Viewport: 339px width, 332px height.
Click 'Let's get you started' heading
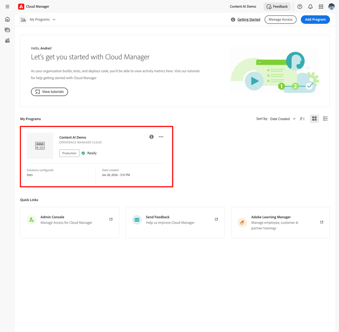click(90, 57)
